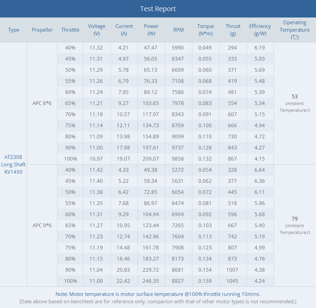This screenshot has height=308, width=316.
Task: Select the APC 8*6 propeller cell
Action: click(x=42, y=103)
